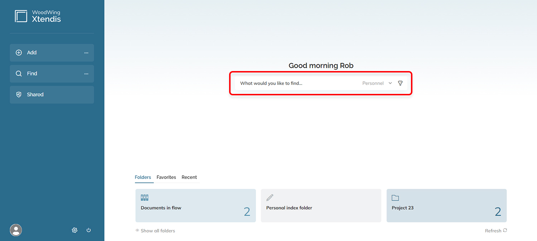The width and height of the screenshot is (537, 241).
Task: Open the Add button's three-dot menu
Action: tap(86, 53)
